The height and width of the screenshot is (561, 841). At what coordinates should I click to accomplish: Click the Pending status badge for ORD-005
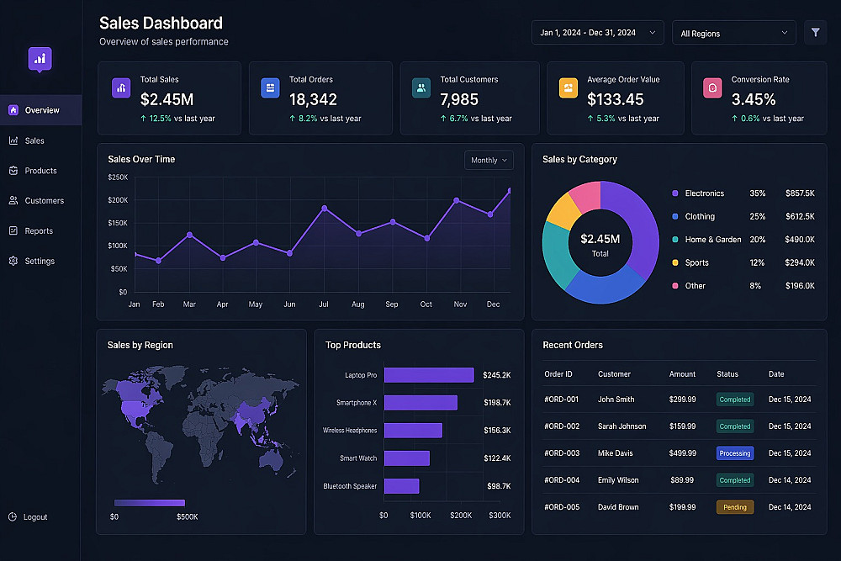coord(735,507)
